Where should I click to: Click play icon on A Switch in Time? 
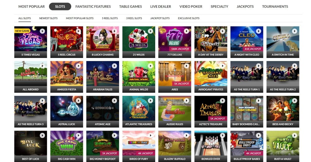[x=295, y=31]
